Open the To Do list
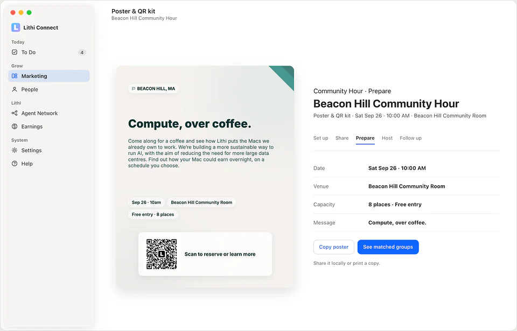 [x=49, y=52]
